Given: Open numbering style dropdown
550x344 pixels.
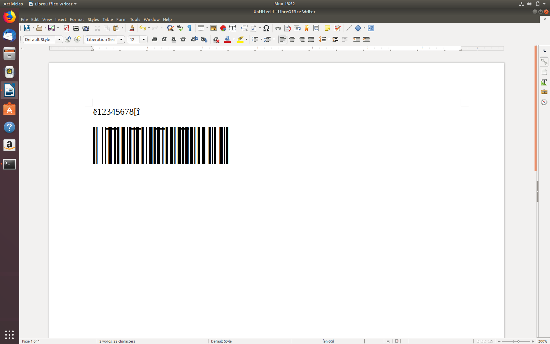Looking at the screenshot, I should coord(274,39).
